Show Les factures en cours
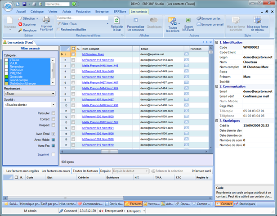Image resolution: width=277 pixels, height=216 pixels. [56, 171]
